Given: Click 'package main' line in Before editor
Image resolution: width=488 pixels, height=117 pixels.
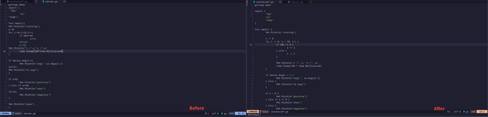Looking at the screenshot, I should pyautogui.click(x=17, y=5).
